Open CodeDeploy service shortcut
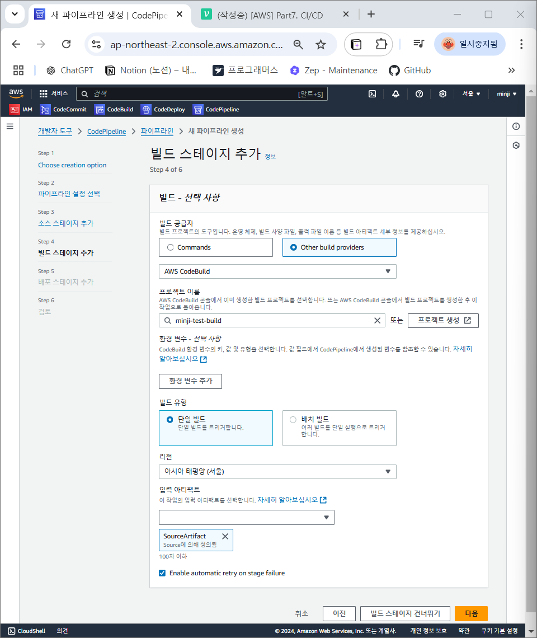This screenshot has height=638, width=537. pos(163,110)
